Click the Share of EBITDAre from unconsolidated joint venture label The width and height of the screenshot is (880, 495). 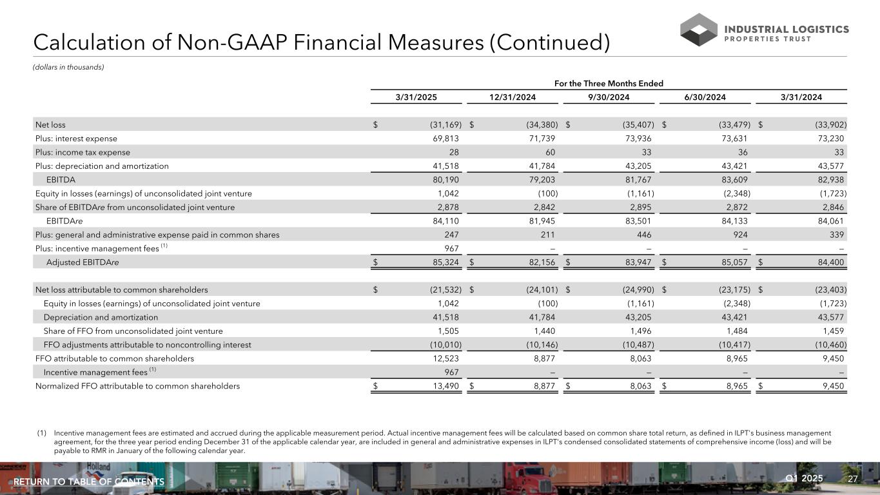tap(135, 207)
